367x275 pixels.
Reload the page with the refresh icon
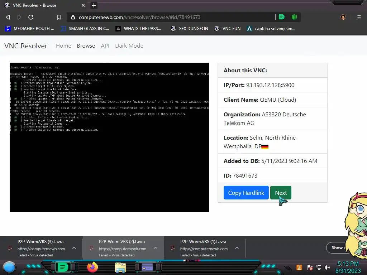tap(31, 17)
